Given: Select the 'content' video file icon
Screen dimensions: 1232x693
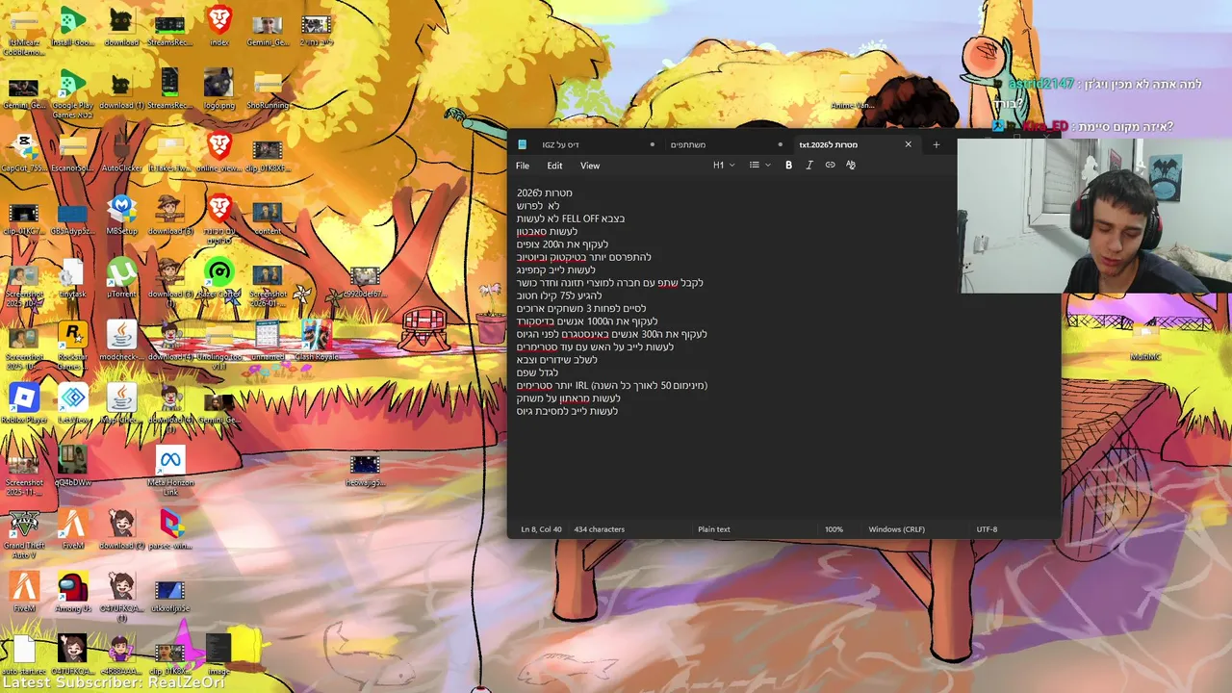Looking at the screenshot, I should coord(268,216).
